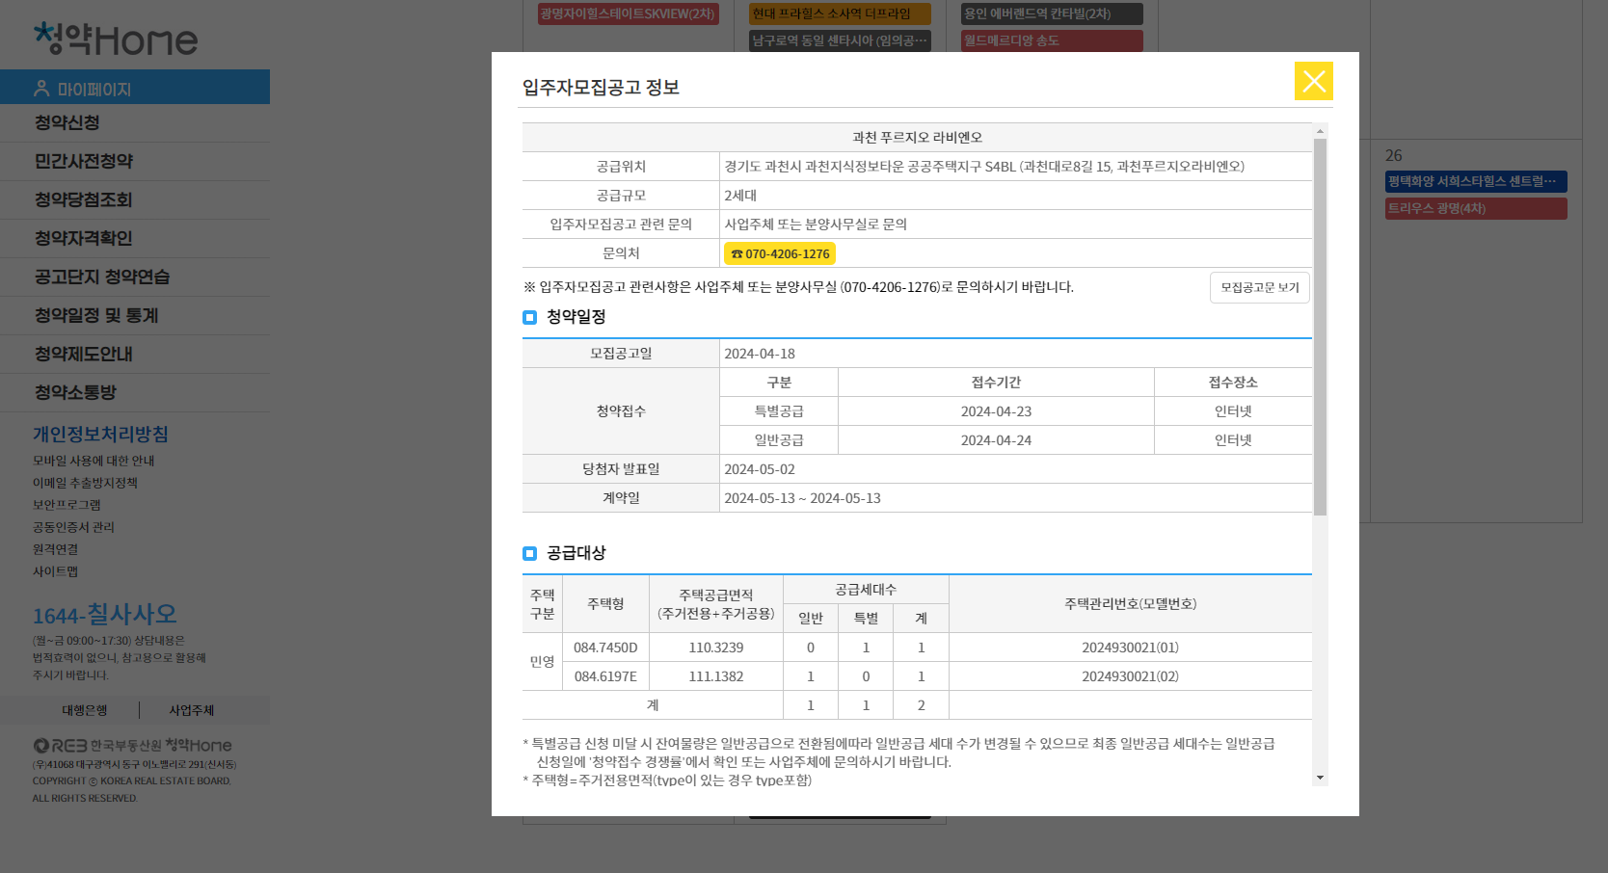Click 계약일 value 2024-05-13 ~ 2024-05-13
The image size is (1608, 873).
(802, 498)
